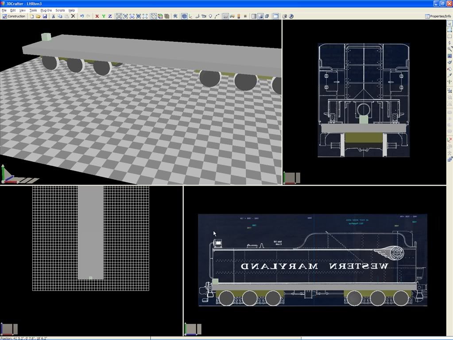Image resolution: width=453 pixels, height=340 pixels.
Task: Click the Construction mode button
Action: [14, 16]
